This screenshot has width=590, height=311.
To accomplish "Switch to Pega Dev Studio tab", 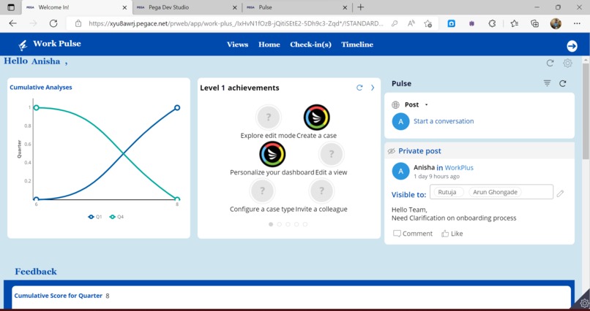I will click(187, 7).
